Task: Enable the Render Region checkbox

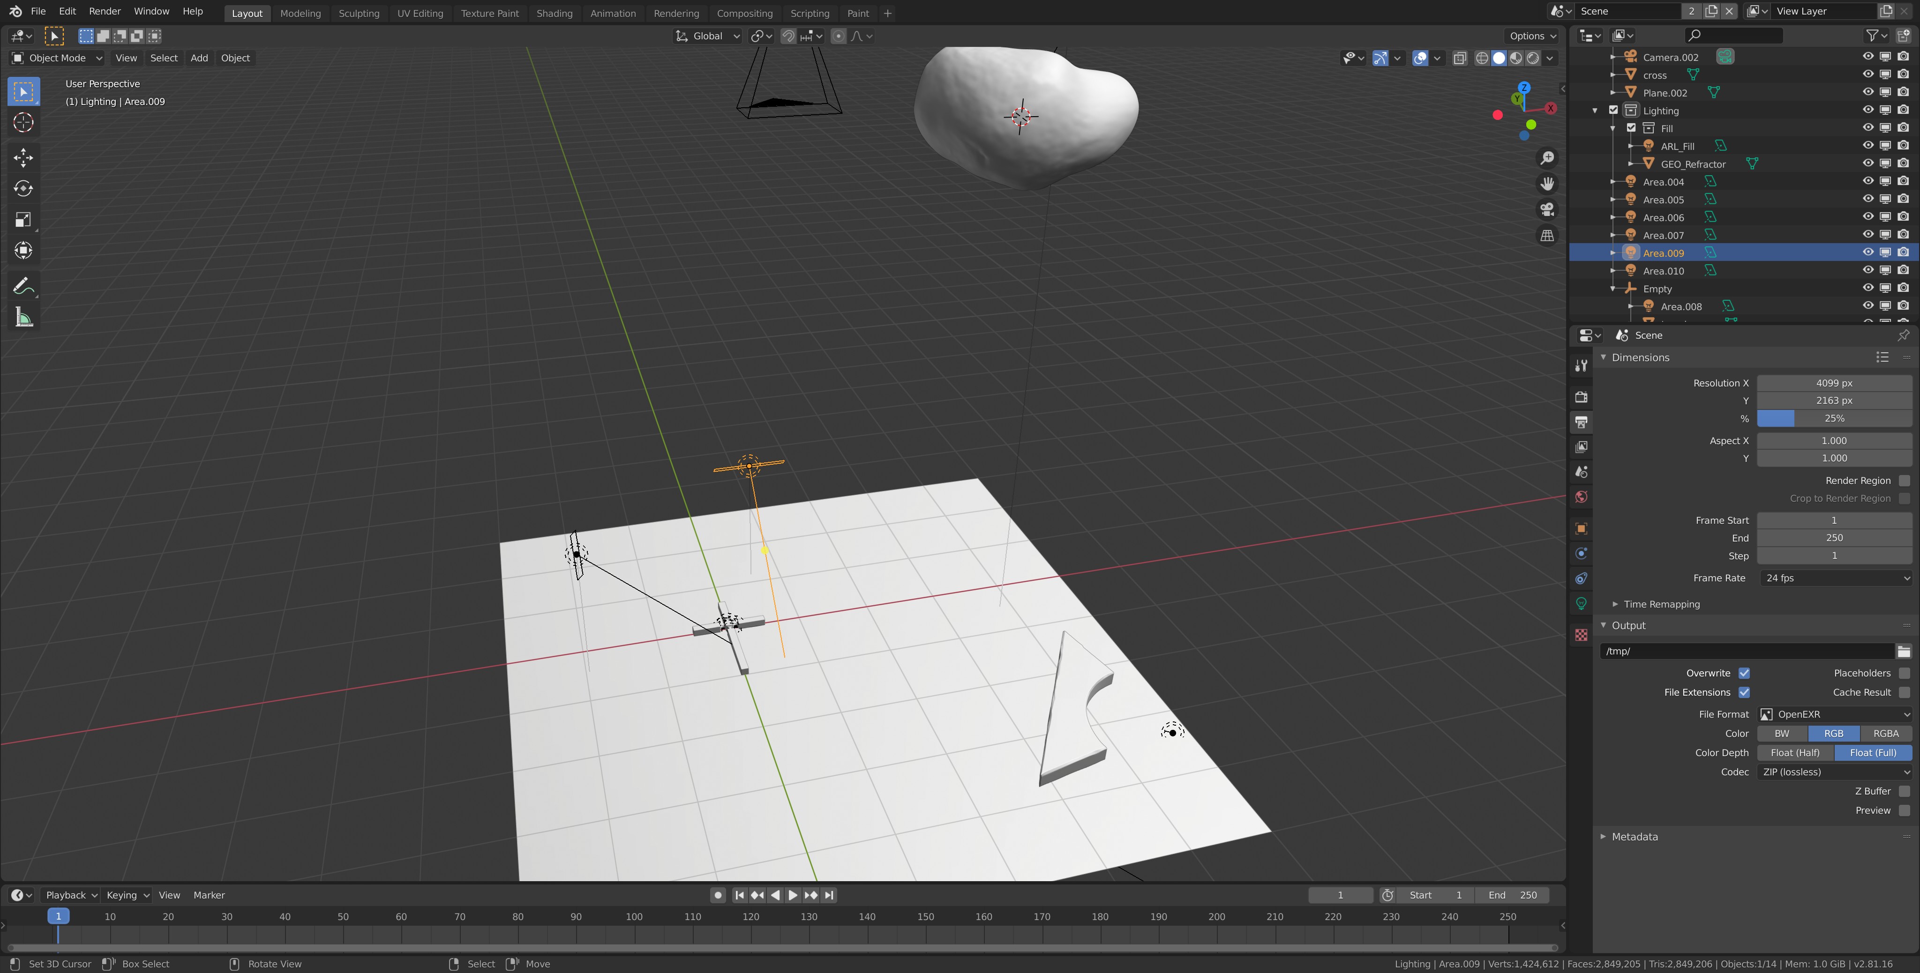Action: [1904, 481]
